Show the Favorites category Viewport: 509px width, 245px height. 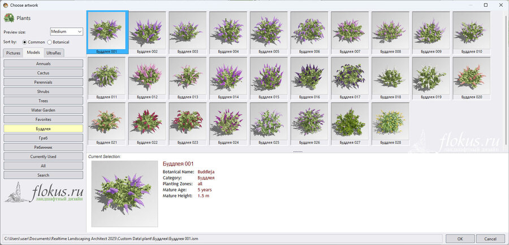[43, 119]
